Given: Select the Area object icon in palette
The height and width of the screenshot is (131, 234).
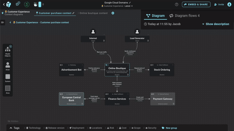Looking at the screenshot, I should pyautogui.click(x=8, y=89).
